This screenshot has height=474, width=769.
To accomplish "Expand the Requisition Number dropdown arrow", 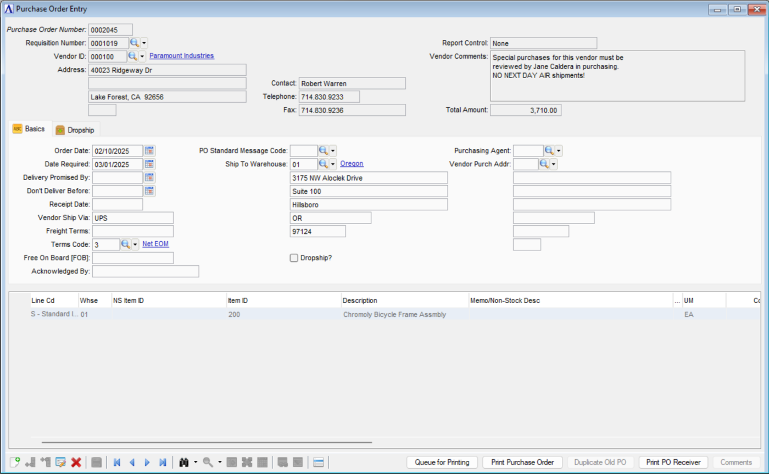I will point(144,43).
